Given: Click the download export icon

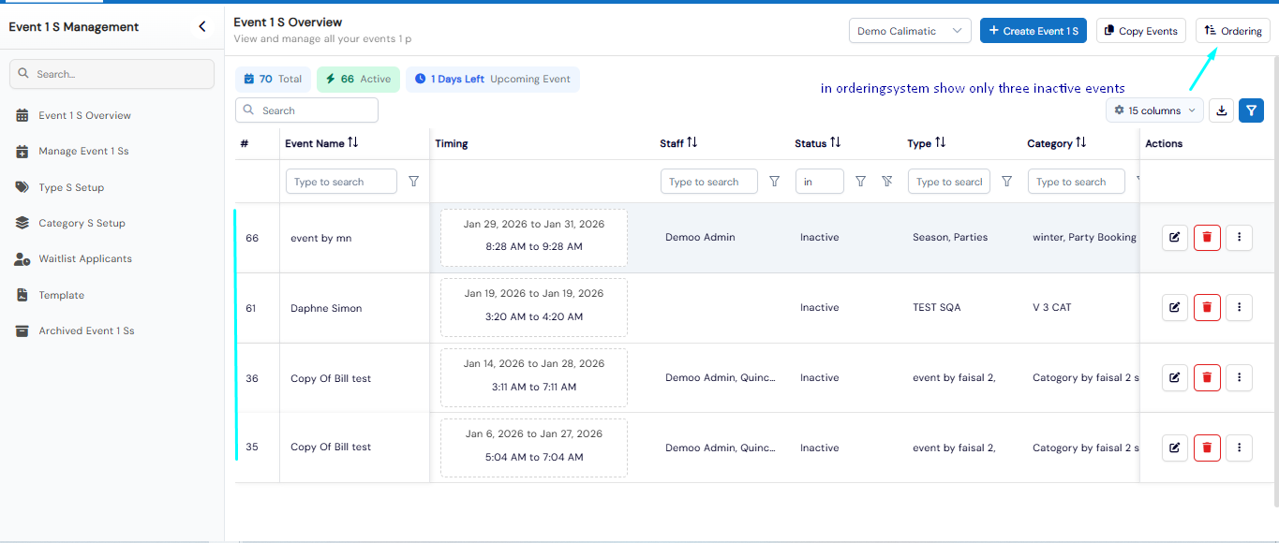Looking at the screenshot, I should 1221,110.
